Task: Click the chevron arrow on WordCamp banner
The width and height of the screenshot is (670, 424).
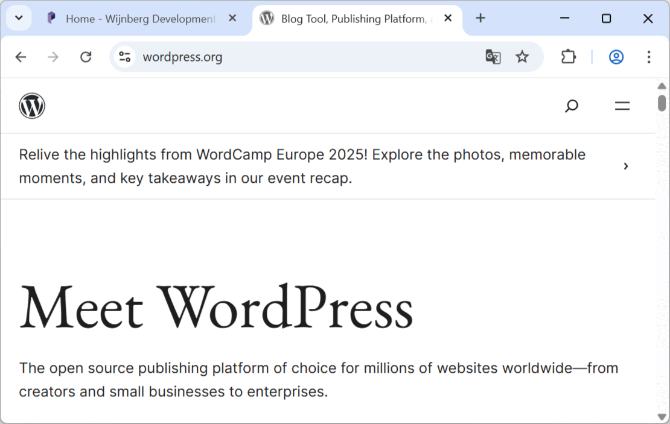Action: 625,166
